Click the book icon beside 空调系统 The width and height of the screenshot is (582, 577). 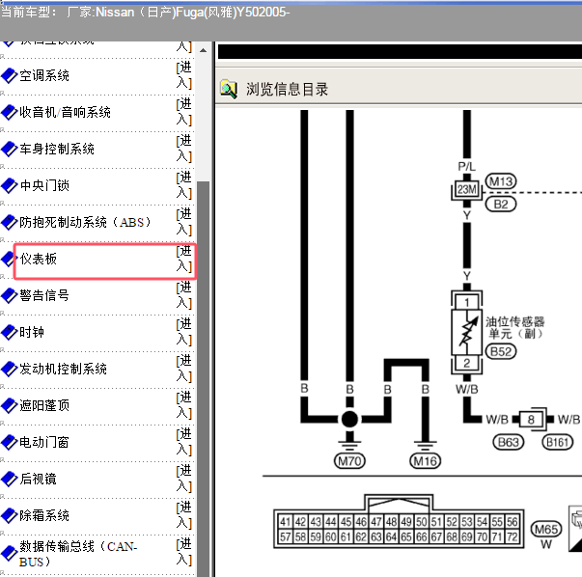point(9,75)
